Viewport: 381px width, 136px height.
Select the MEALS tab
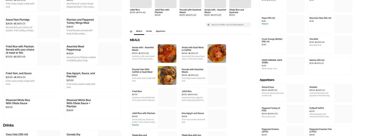pos(139,31)
